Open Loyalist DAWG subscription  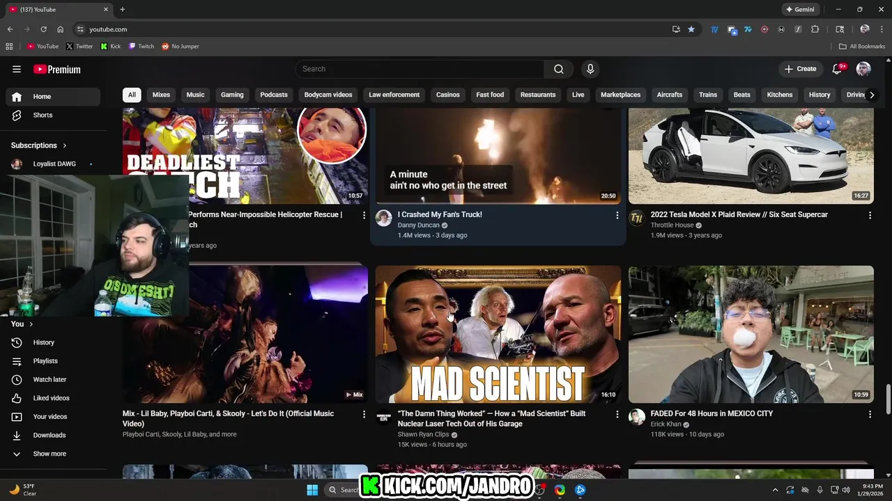[52, 164]
